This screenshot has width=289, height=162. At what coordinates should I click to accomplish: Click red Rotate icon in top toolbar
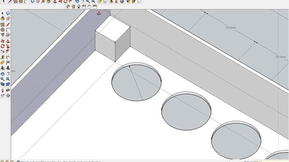pos(65,1)
